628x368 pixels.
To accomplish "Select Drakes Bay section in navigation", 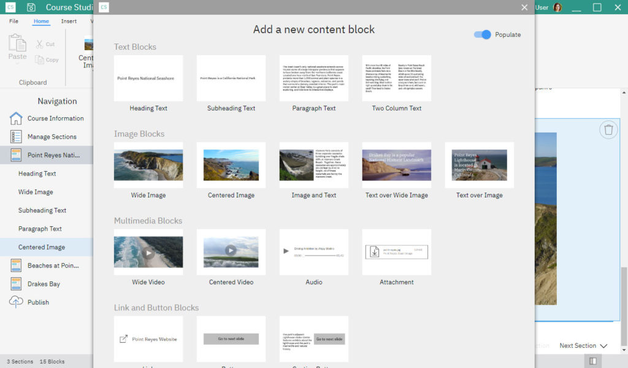I will click(x=44, y=284).
